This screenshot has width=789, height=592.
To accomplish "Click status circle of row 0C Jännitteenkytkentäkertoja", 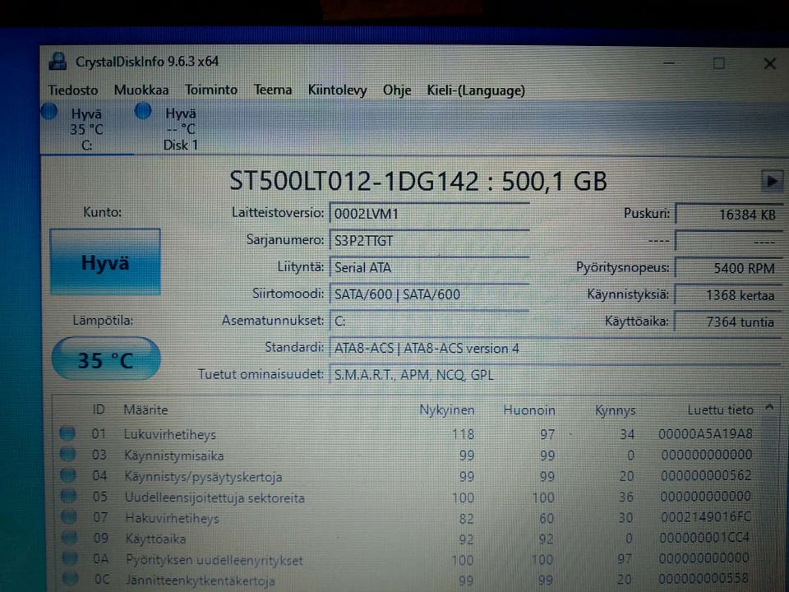I will (x=71, y=579).
